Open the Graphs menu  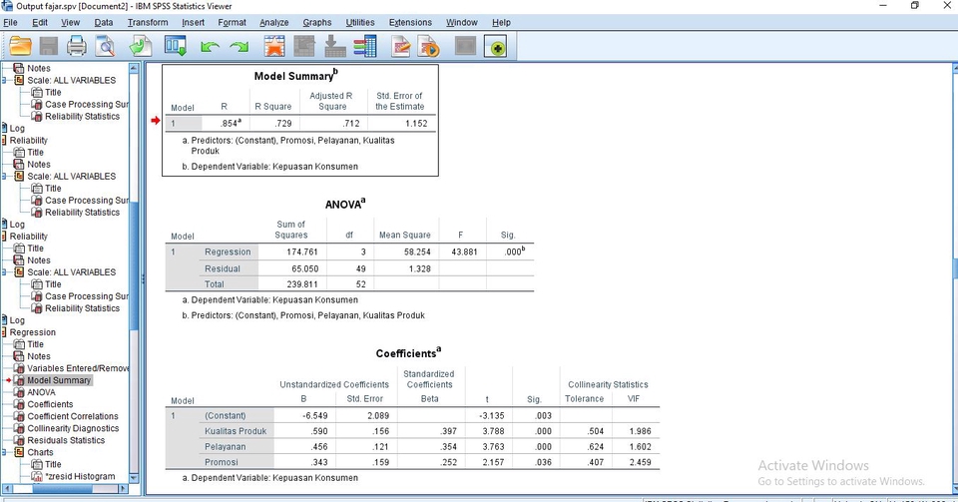tap(317, 22)
